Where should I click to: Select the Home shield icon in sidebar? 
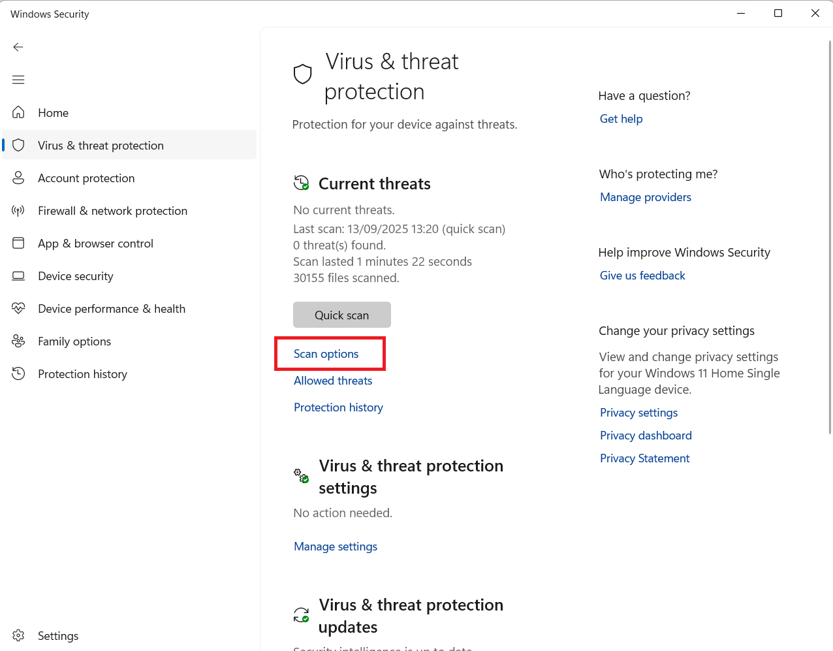click(x=18, y=112)
